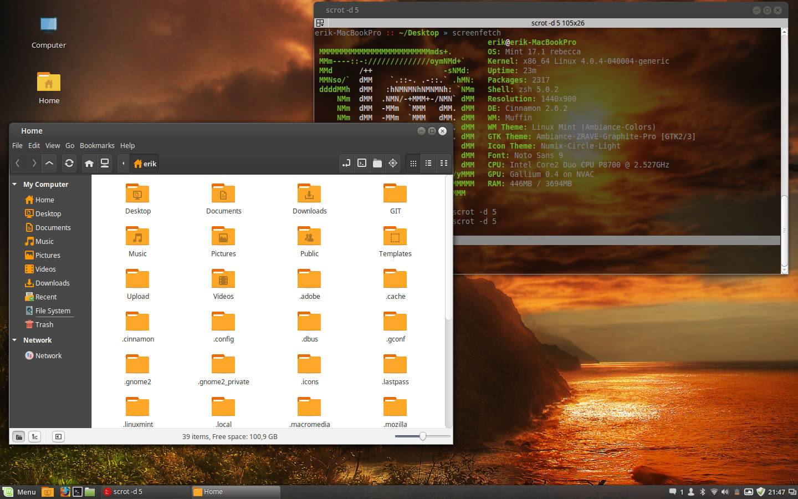Go up to parent folder with up arrow
The image size is (798, 499).
click(49, 163)
